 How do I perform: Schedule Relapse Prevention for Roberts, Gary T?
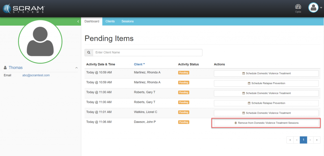[x=266, y=103]
